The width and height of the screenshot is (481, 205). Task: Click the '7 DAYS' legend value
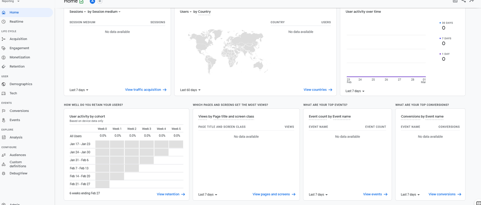pos(443,44)
